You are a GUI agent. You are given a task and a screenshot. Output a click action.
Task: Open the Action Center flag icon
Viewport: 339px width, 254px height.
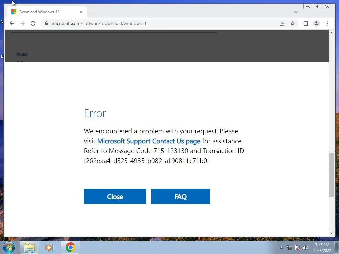pos(298,248)
